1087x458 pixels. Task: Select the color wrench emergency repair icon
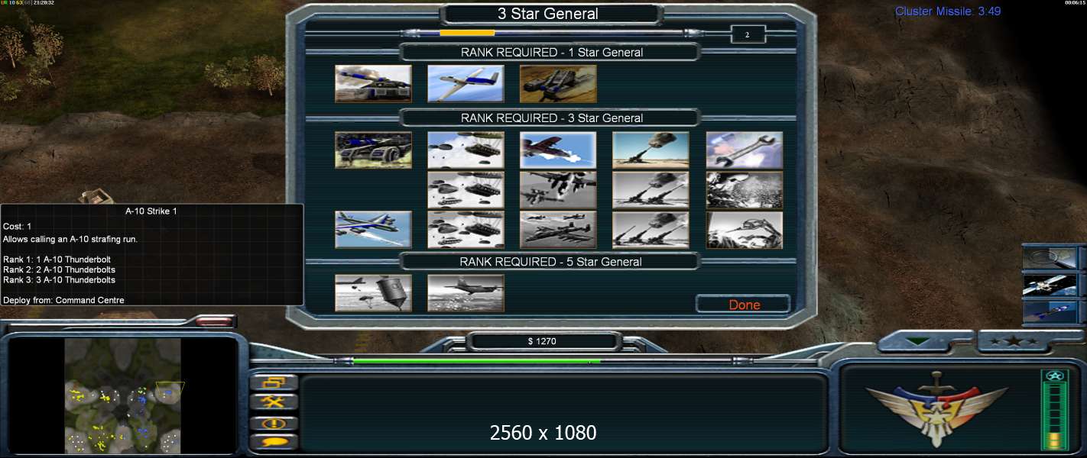point(745,150)
